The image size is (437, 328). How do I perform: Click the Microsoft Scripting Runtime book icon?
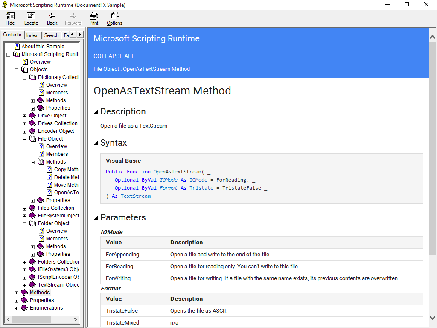point(17,54)
